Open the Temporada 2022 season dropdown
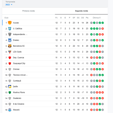 (x=9, y=5)
